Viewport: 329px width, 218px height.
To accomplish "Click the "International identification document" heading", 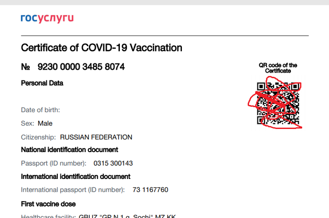I will [76, 177].
